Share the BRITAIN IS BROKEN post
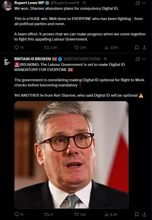Viewport: 152px width, 220px height. 144,214
